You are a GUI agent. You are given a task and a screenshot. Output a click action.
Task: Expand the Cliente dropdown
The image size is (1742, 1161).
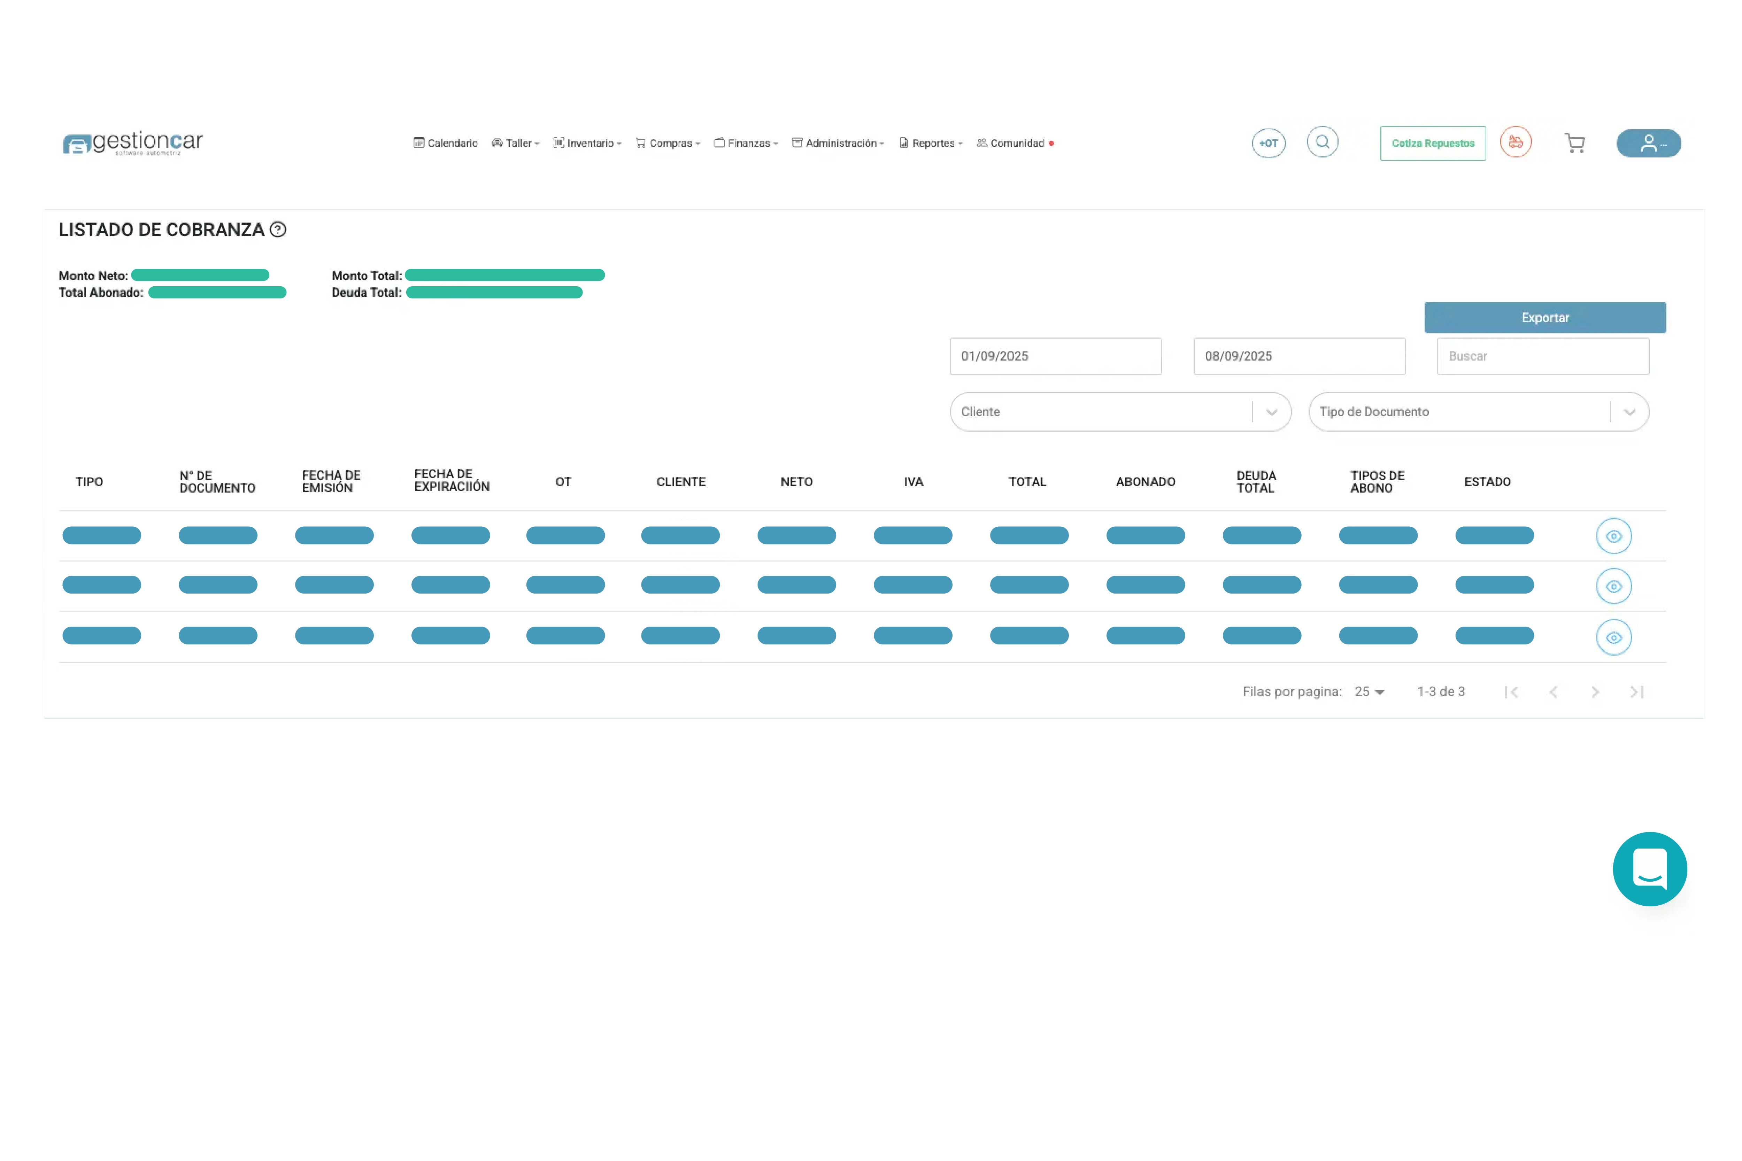[1271, 412]
